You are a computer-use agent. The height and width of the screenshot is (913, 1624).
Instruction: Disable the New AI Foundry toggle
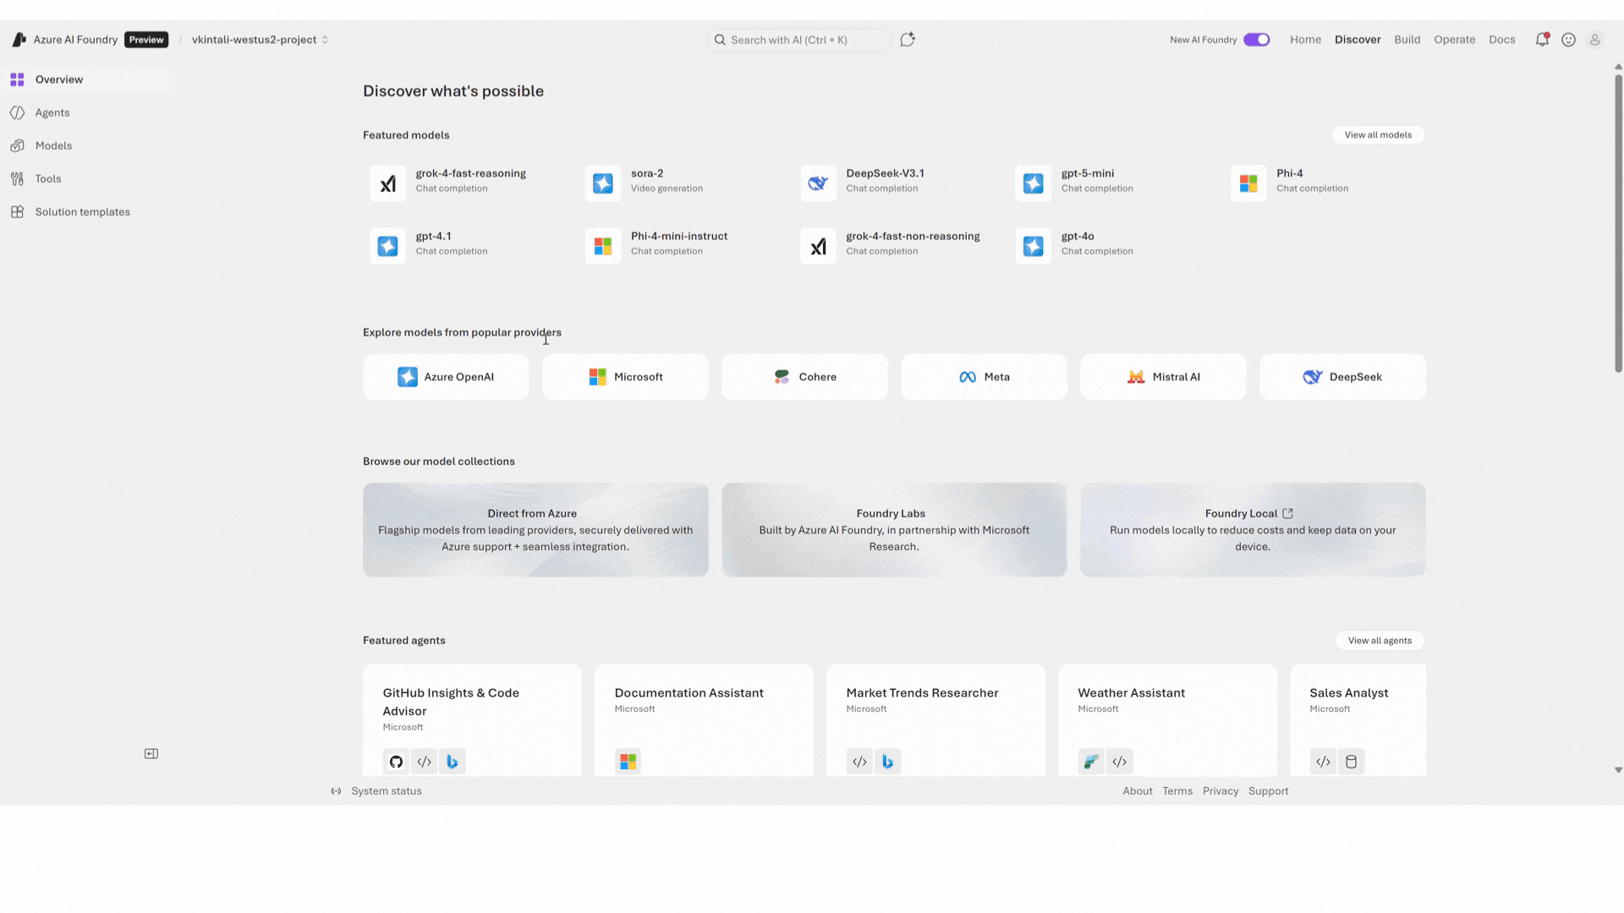(1256, 39)
